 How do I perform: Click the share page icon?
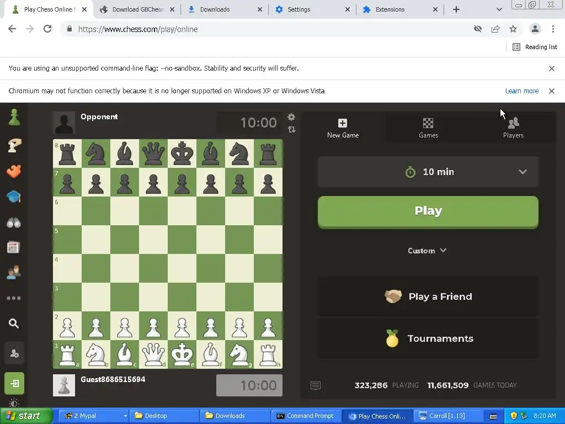coord(495,29)
